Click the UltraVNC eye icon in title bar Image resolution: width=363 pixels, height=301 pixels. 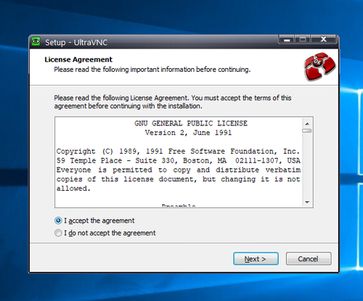tap(36, 41)
